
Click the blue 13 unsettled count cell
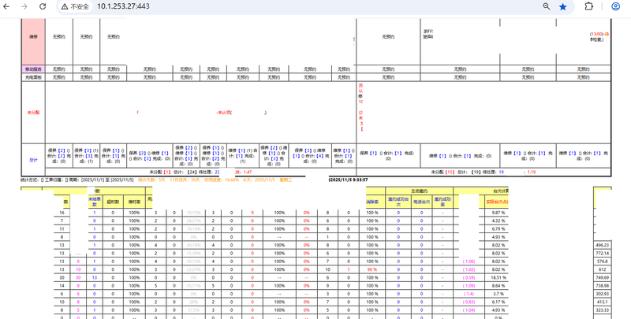coord(94,277)
